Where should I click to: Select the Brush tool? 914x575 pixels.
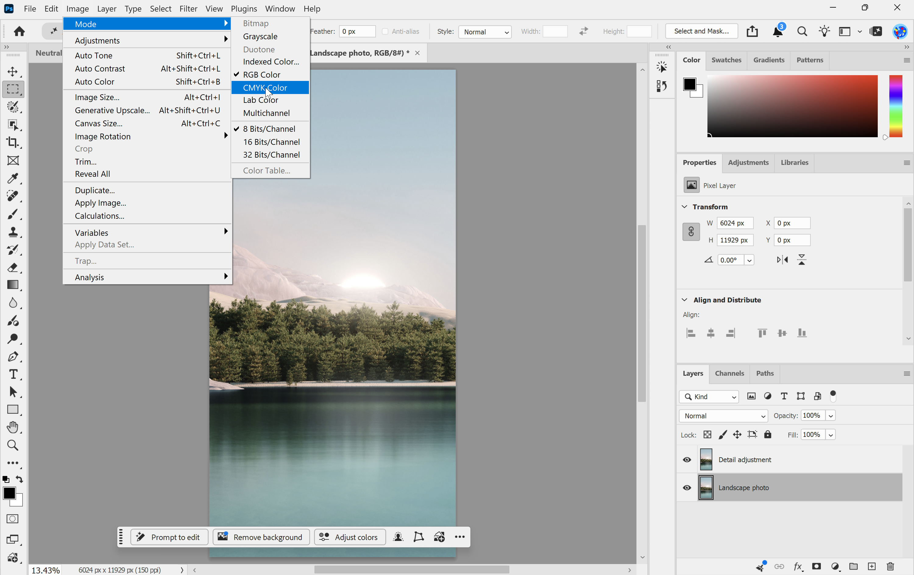[x=13, y=214]
